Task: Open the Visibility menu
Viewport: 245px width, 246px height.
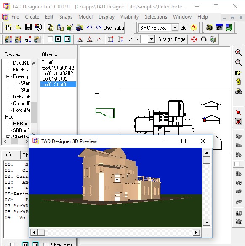Action: (130, 17)
